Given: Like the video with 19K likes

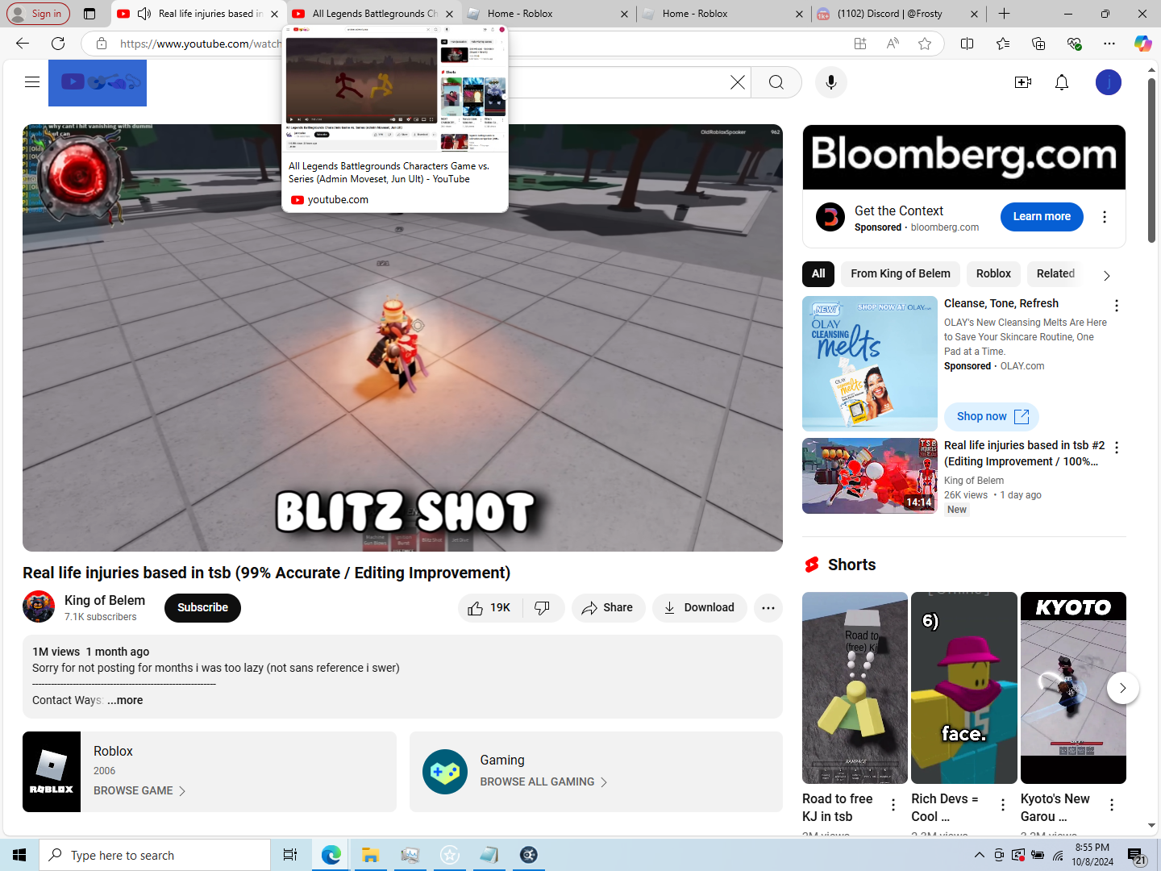Looking at the screenshot, I should point(490,608).
